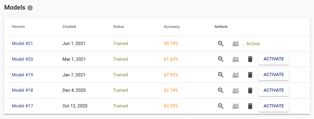
Task: View the chart icon for Model #17
Action: pyautogui.click(x=236, y=106)
